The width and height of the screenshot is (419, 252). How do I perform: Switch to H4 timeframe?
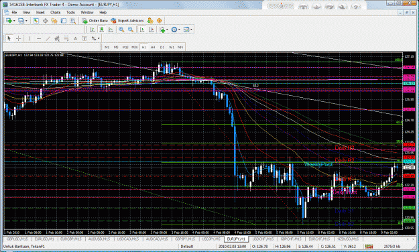153,48
